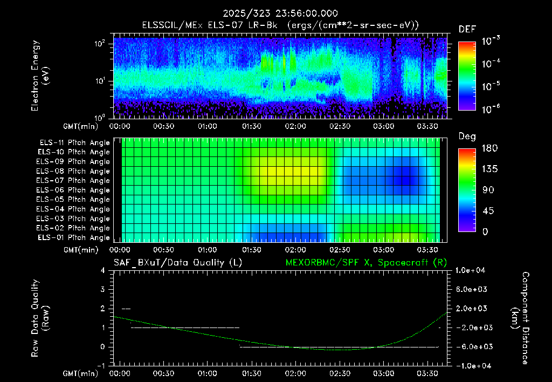The image size is (552, 382).
Task: Click the title timestamp 2025/323 23:56:00.000
Action: 280,13
